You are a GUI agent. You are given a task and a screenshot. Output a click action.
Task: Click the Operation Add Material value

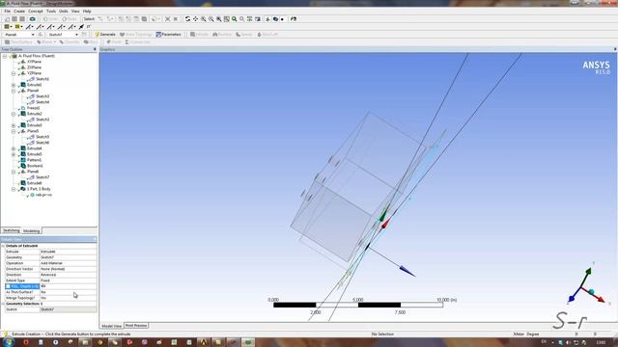[x=69, y=263]
